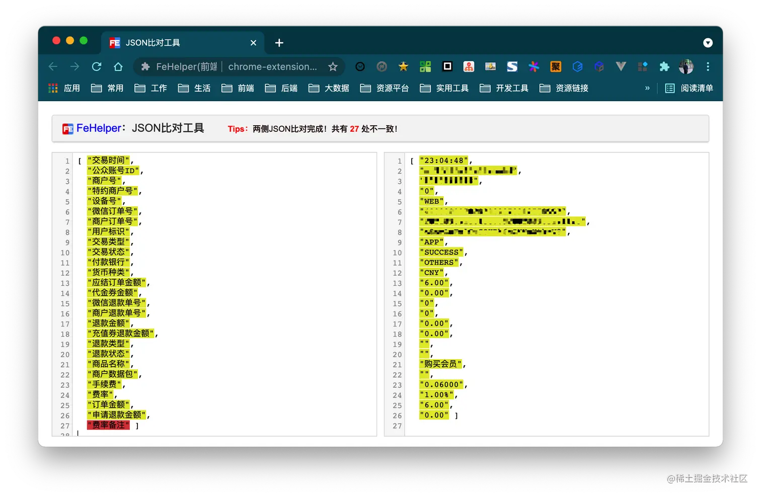The width and height of the screenshot is (761, 497).
Task: Click the black square-frame extension icon
Action: pyautogui.click(x=447, y=66)
